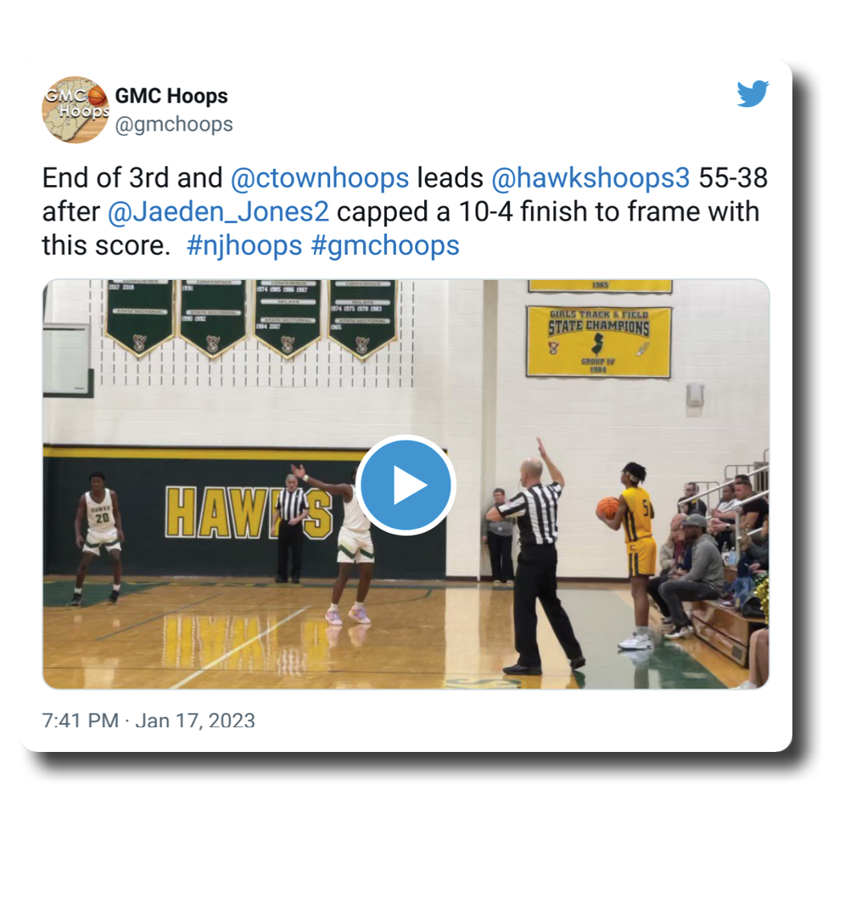
Task: Click the green championship banners in video
Action: 251,318
